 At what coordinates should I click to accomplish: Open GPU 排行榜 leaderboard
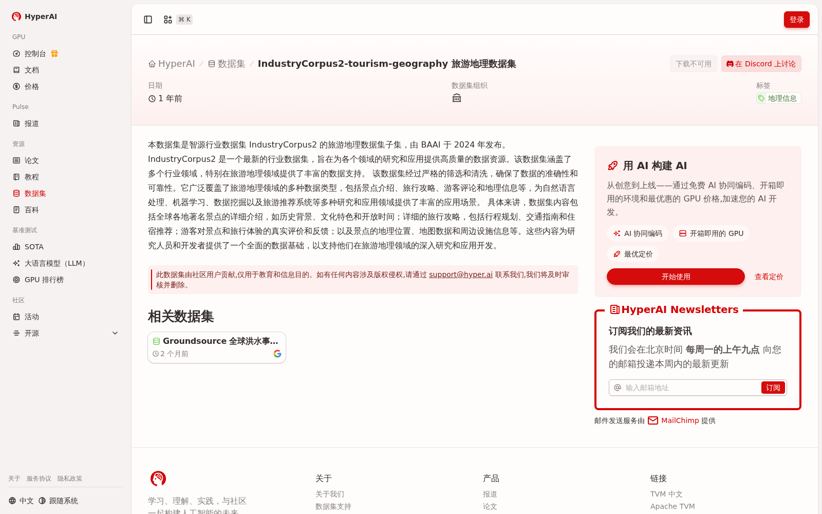click(x=66, y=280)
